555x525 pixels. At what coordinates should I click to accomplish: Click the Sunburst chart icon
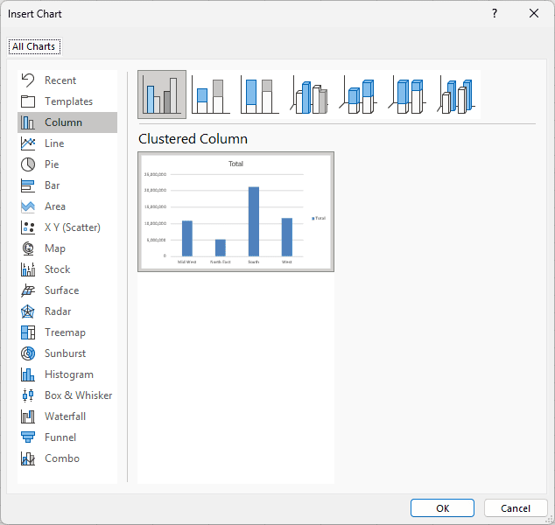click(28, 353)
